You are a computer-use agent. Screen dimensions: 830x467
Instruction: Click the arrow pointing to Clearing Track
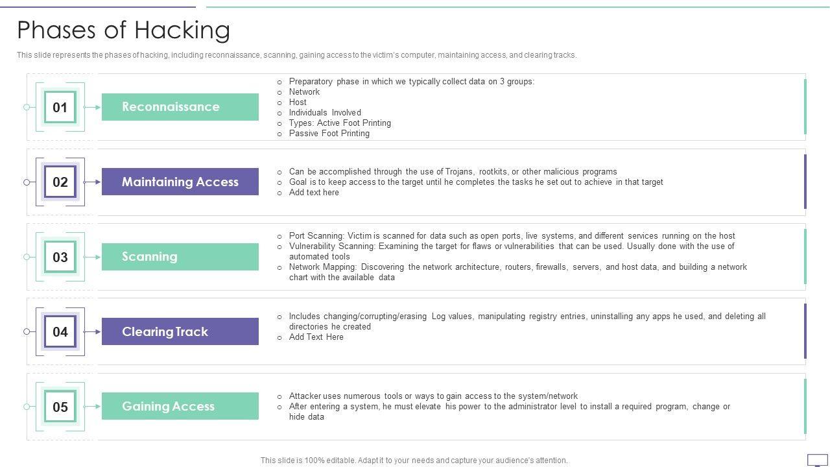click(93, 331)
